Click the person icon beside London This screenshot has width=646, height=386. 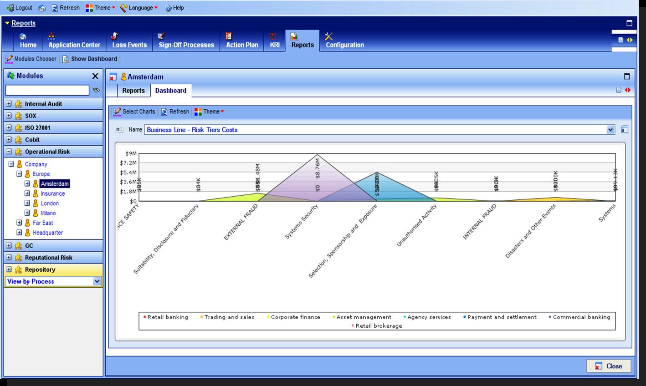click(35, 203)
